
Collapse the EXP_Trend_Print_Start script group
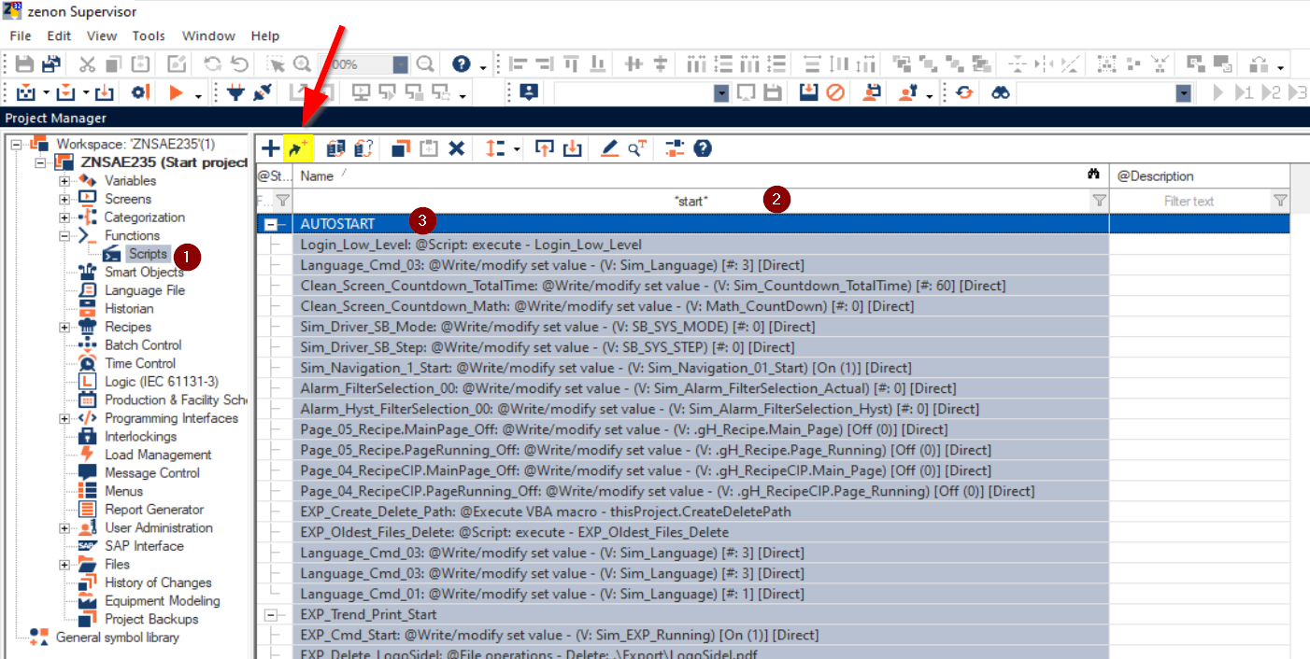click(272, 615)
